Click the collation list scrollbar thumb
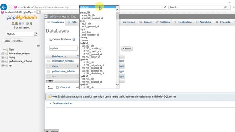This screenshot has width=235, height=132. 117,15
